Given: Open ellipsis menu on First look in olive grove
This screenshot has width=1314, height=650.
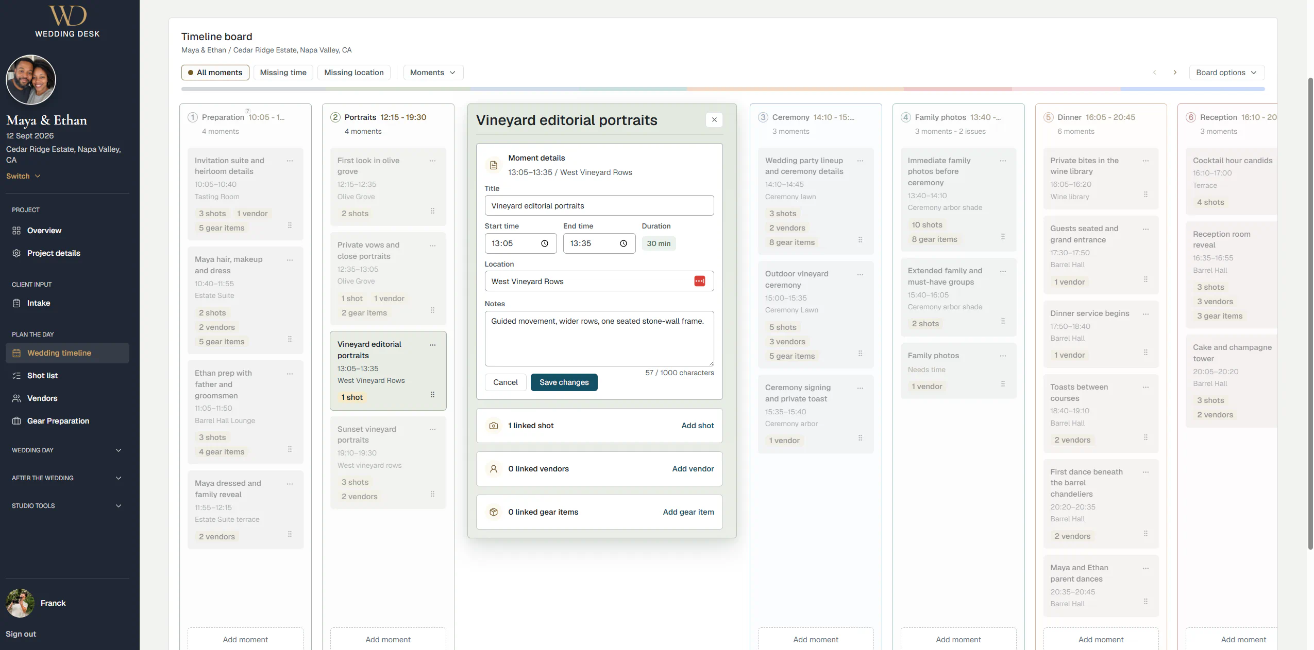Looking at the screenshot, I should pos(432,161).
